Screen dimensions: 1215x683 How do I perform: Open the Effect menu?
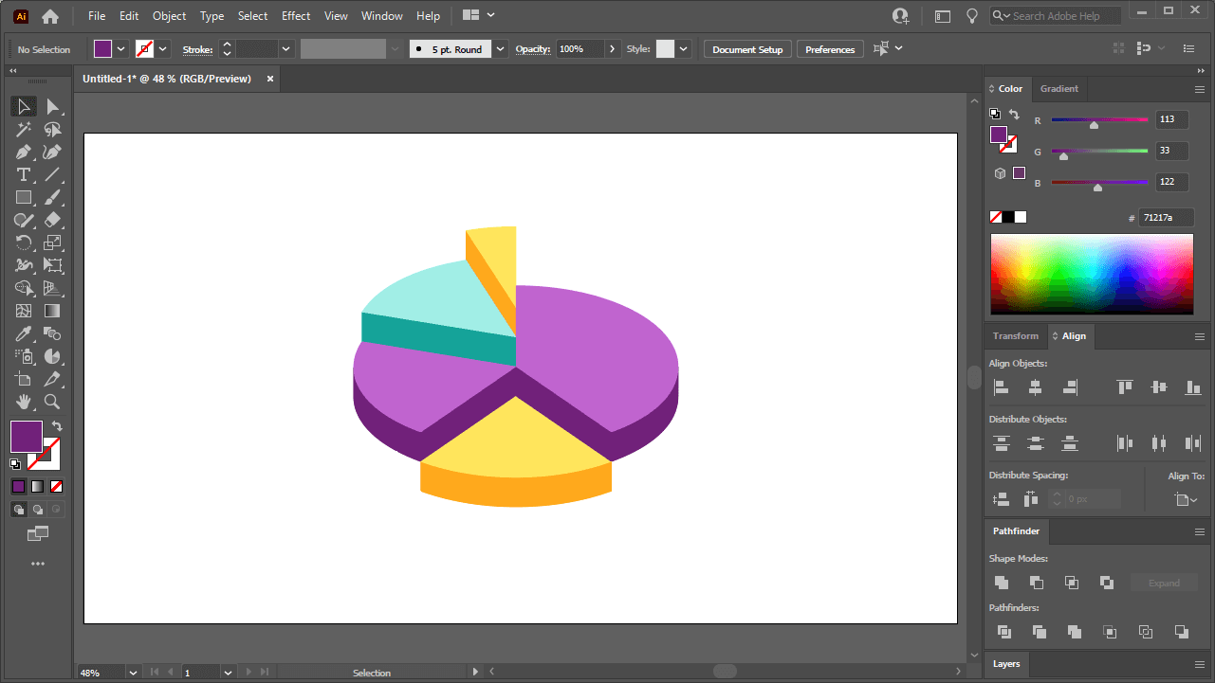coord(296,16)
